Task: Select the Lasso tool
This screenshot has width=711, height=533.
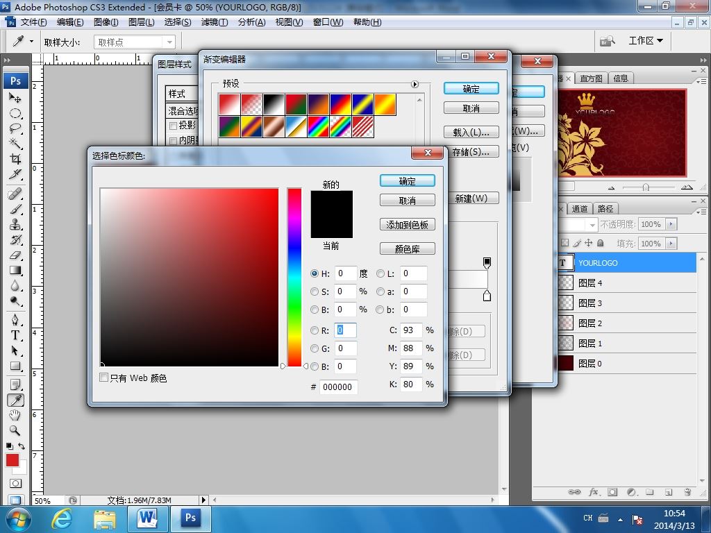Action: click(15, 128)
